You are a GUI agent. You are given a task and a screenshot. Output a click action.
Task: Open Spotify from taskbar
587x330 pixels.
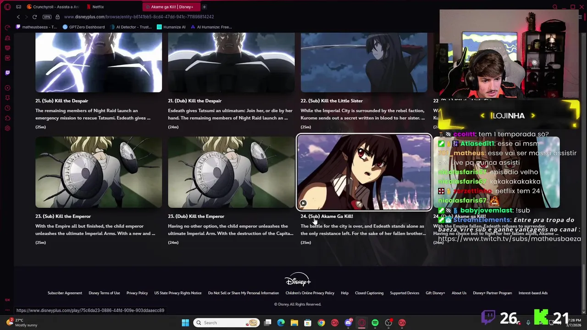[375, 323]
